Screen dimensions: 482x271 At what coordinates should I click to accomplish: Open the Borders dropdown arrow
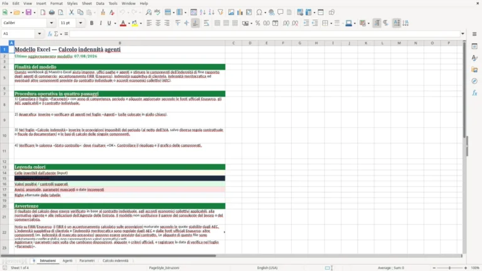331,23
